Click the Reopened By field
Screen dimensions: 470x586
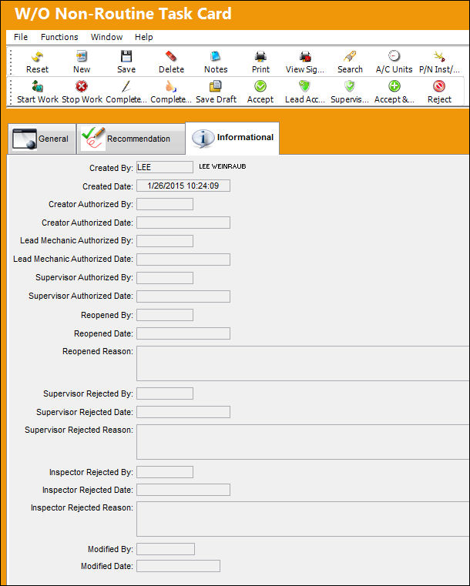pos(165,315)
